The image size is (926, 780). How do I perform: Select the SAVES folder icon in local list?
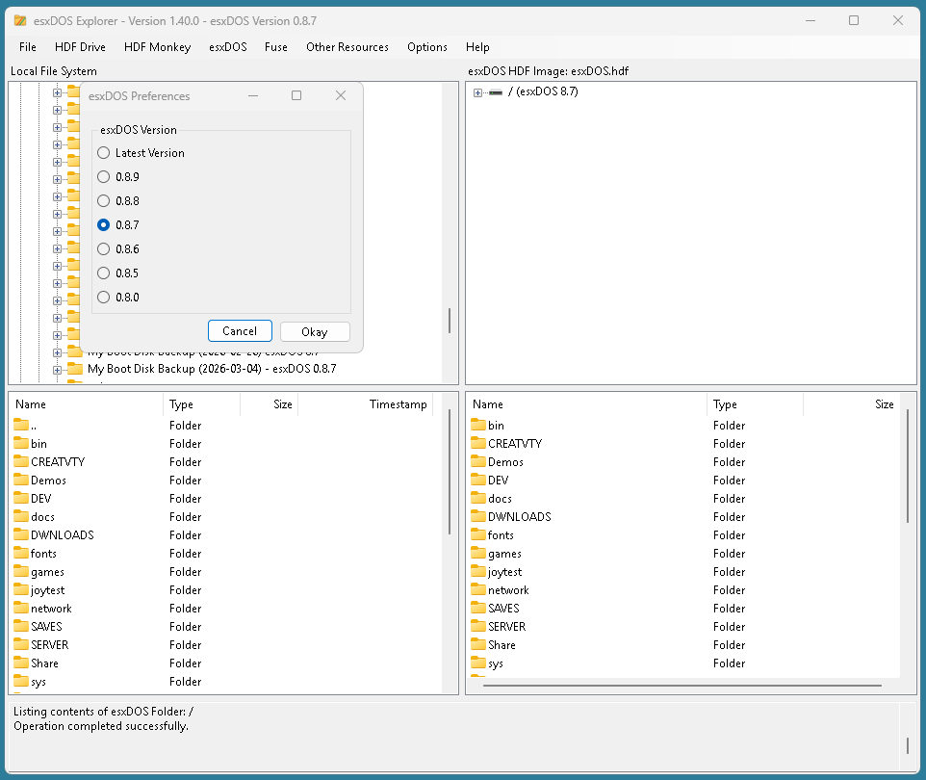click(21, 626)
